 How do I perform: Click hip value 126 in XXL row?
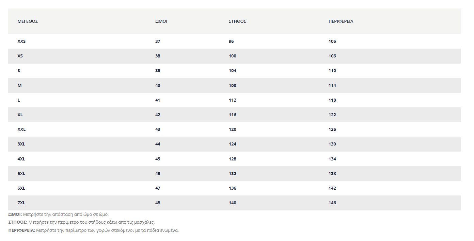point(332,129)
